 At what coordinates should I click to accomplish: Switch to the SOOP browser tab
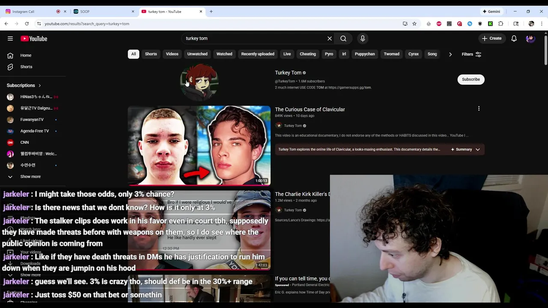[x=104, y=12]
